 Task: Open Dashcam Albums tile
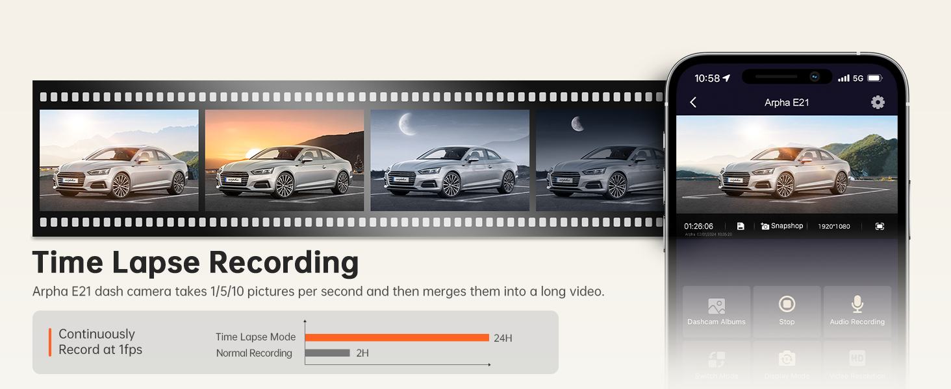pos(716,311)
